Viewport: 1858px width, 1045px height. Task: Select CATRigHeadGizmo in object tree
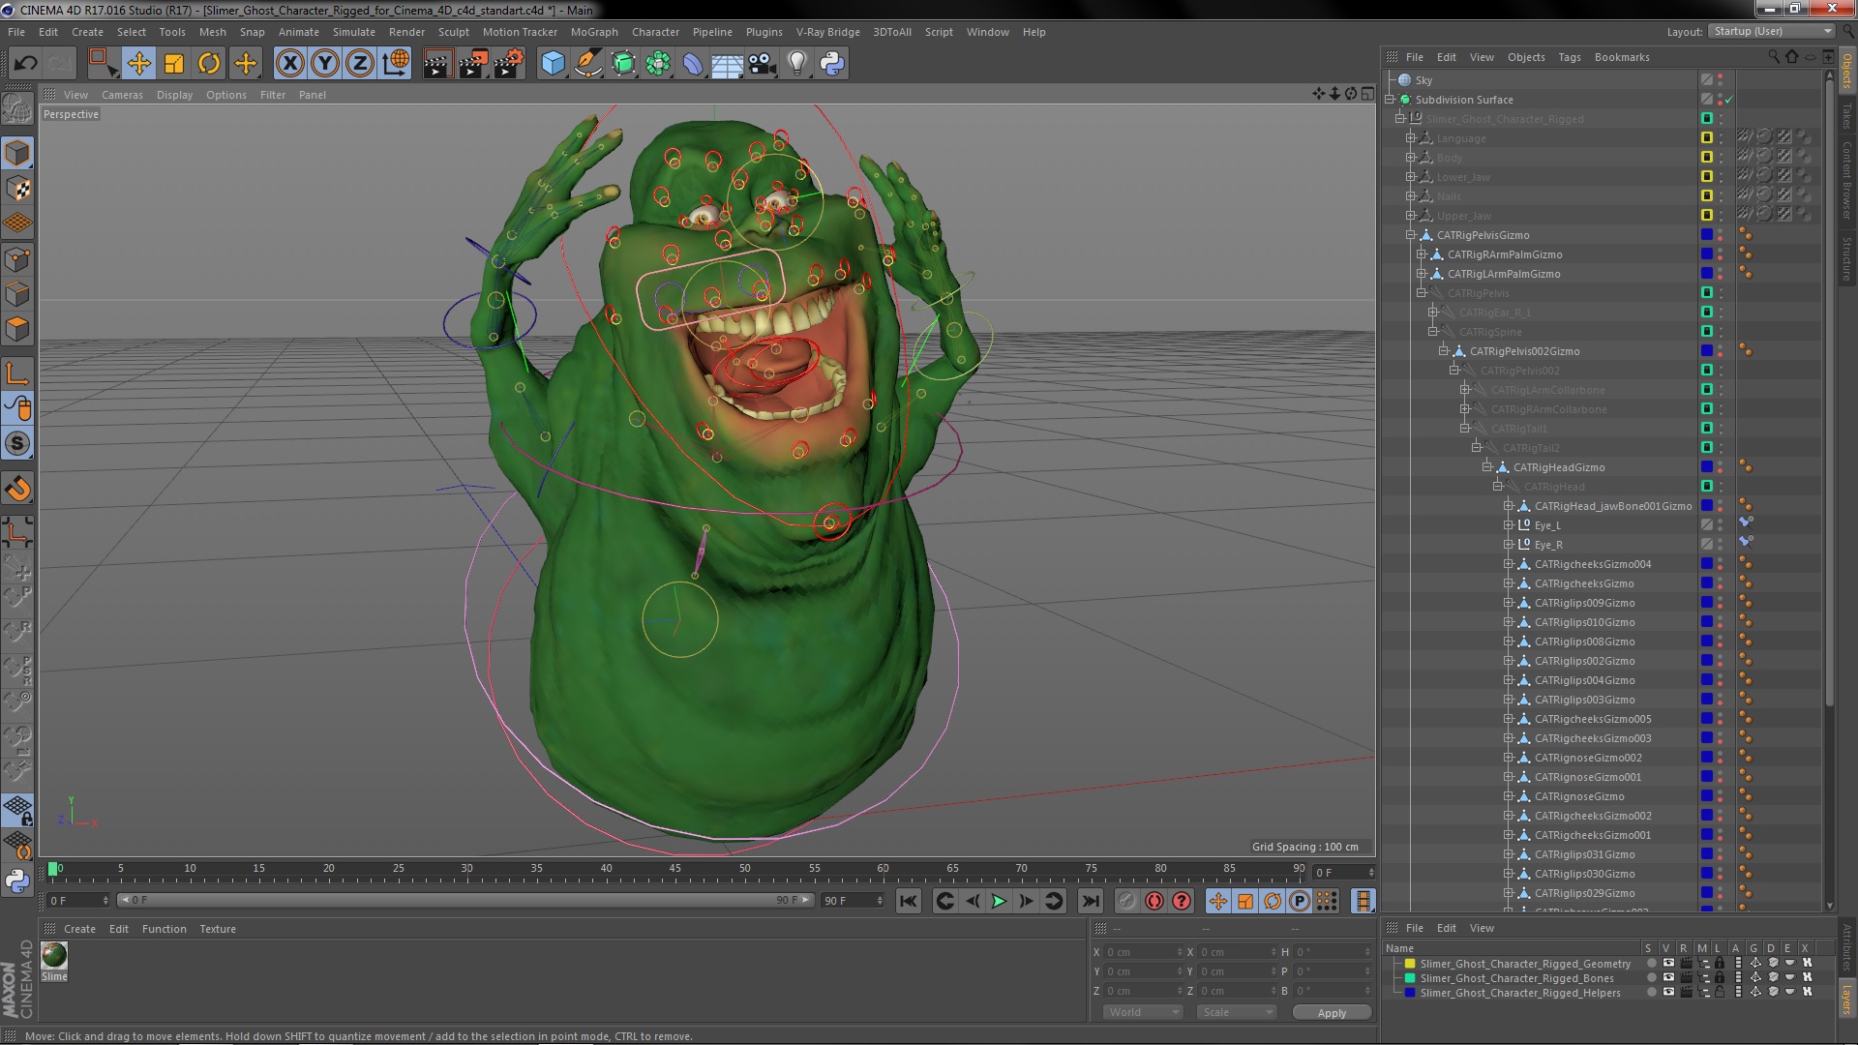1559,467
